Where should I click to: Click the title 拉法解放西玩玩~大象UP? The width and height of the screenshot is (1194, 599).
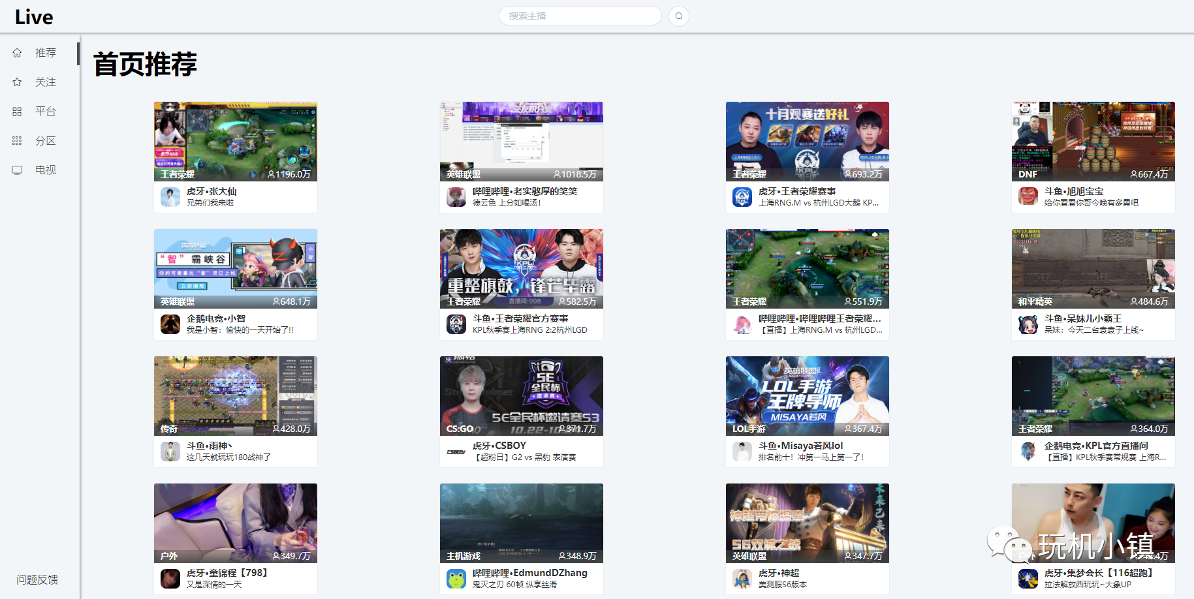click(1088, 585)
